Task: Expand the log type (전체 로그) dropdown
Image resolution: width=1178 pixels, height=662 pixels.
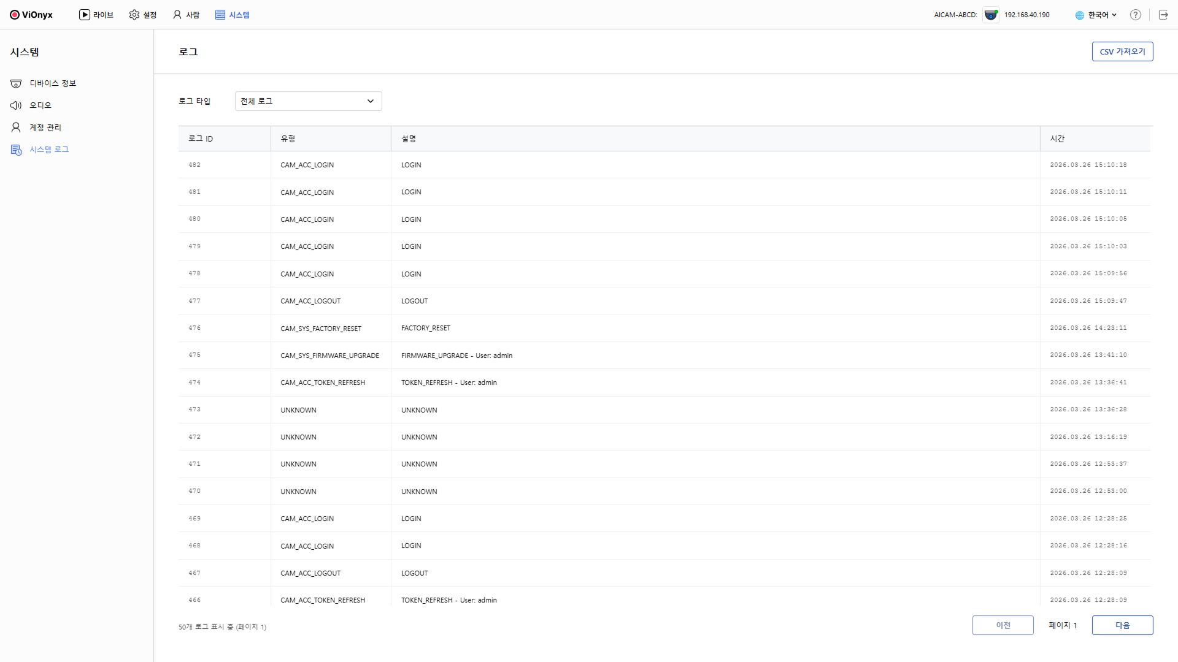Action: point(308,101)
